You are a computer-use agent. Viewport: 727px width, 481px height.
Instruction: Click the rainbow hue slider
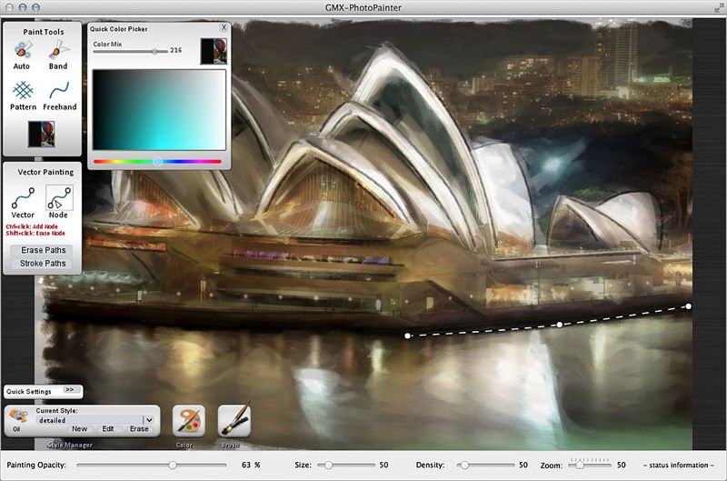157,161
